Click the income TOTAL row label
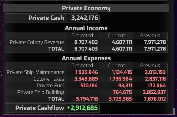 (x=56, y=49)
